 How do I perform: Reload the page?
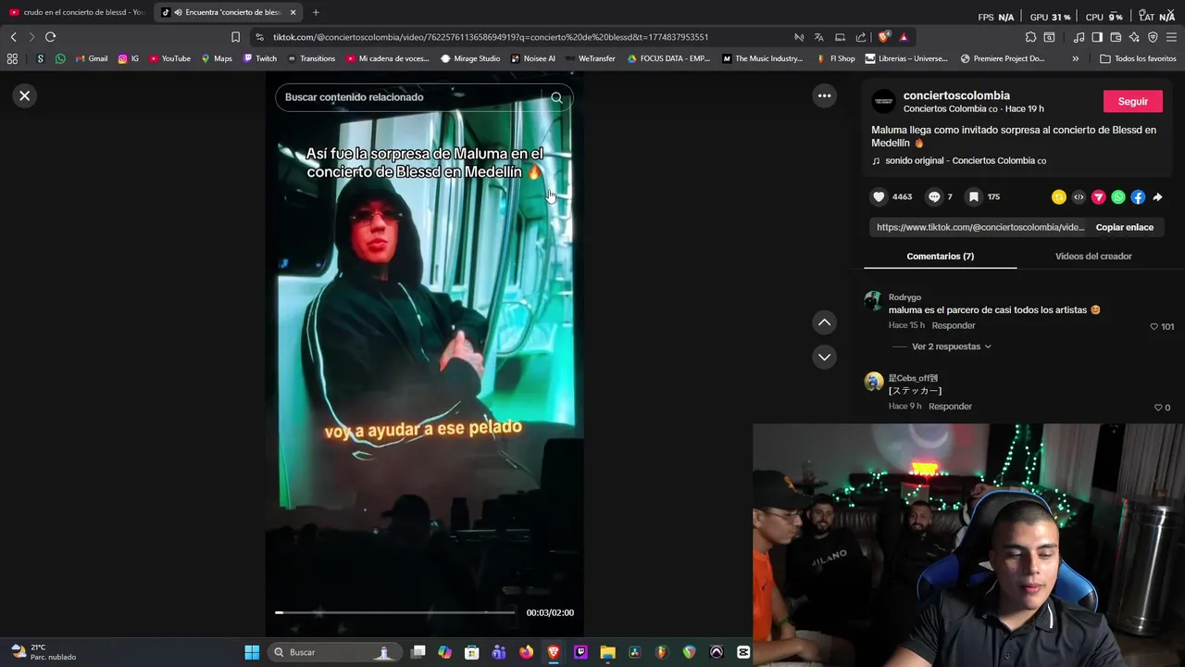click(x=50, y=37)
